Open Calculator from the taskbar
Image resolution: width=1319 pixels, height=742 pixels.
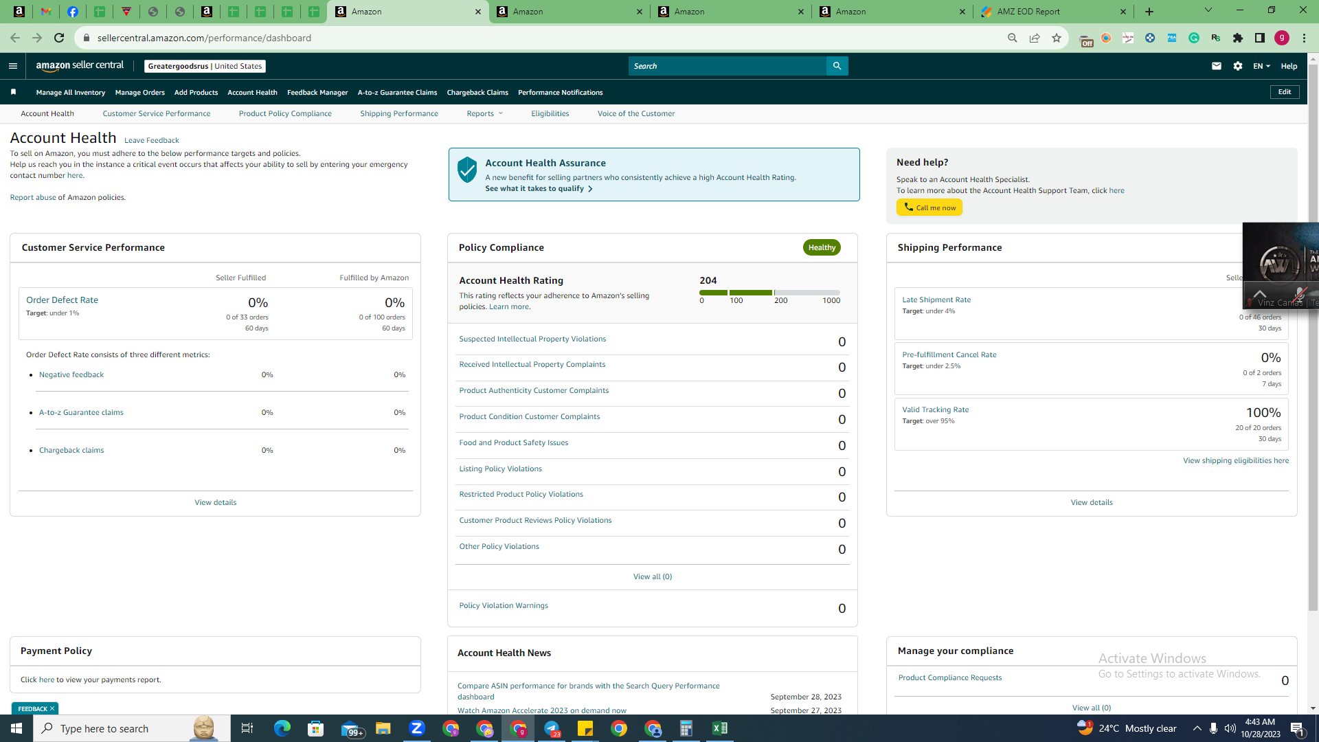tap(686, 728)
